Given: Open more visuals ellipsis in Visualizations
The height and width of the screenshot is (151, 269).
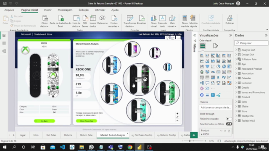Looking at the screenshot, I should click(x=213, y=89).
